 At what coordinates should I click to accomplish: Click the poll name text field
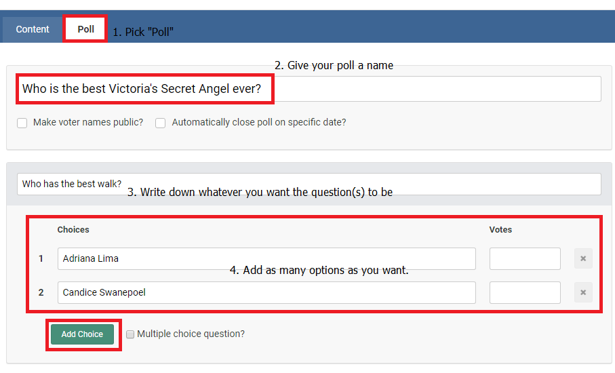click(434, 89)
